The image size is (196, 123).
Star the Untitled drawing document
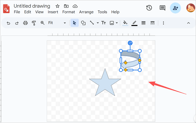[x=57, y=6]
